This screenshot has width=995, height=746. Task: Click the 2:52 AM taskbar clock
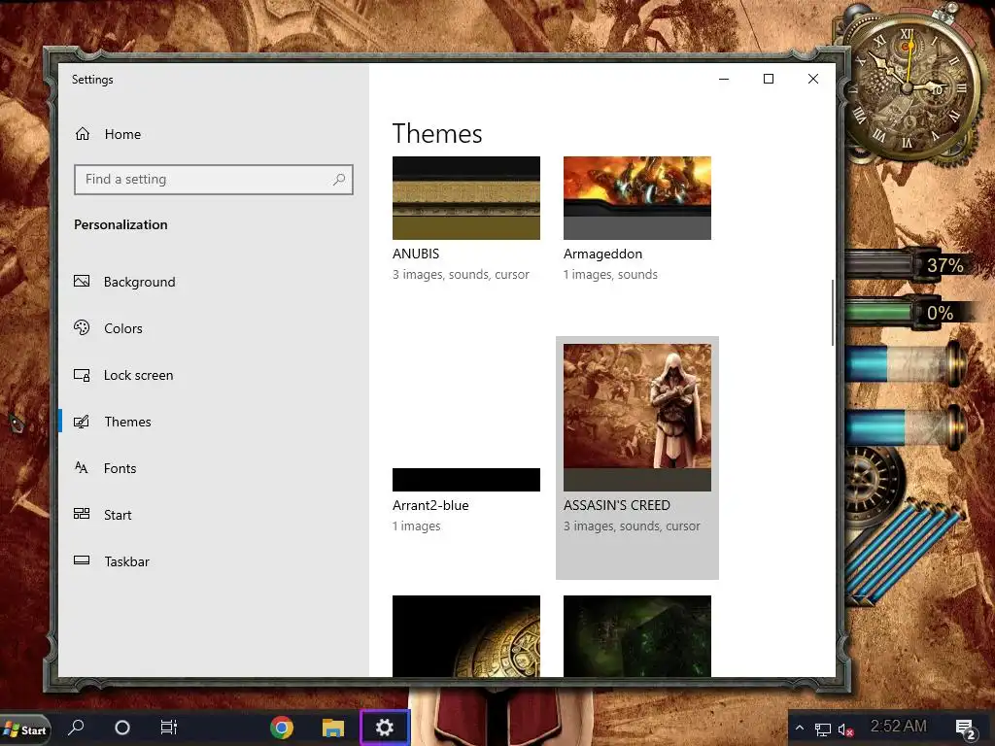point(899,727)
